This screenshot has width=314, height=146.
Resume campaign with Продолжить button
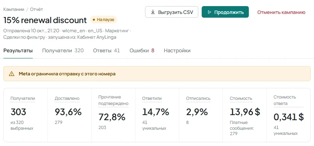click(x=225, y=12)
